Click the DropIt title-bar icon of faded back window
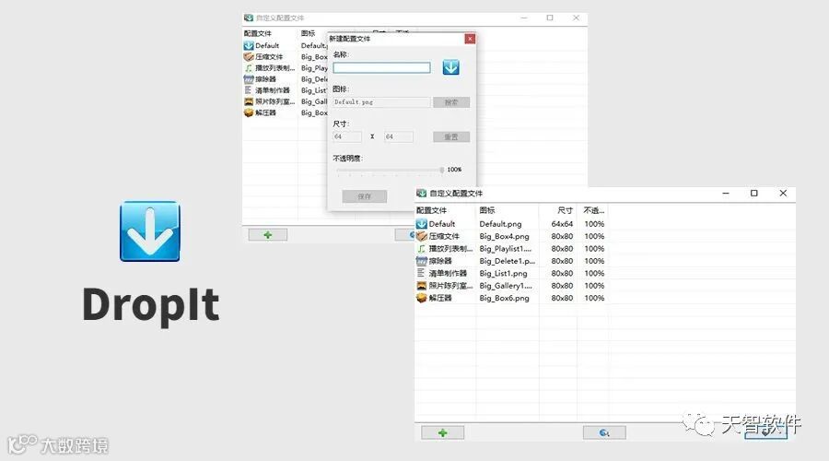The image size is (829, 461). coord(249,18)
